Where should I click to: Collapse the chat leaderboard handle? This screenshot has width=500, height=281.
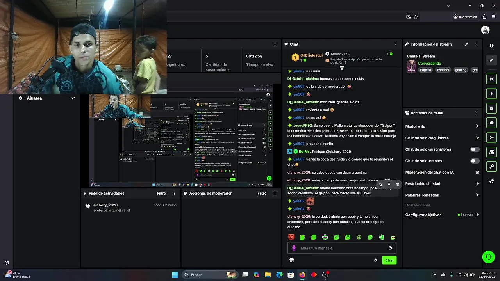click(342, 68)
